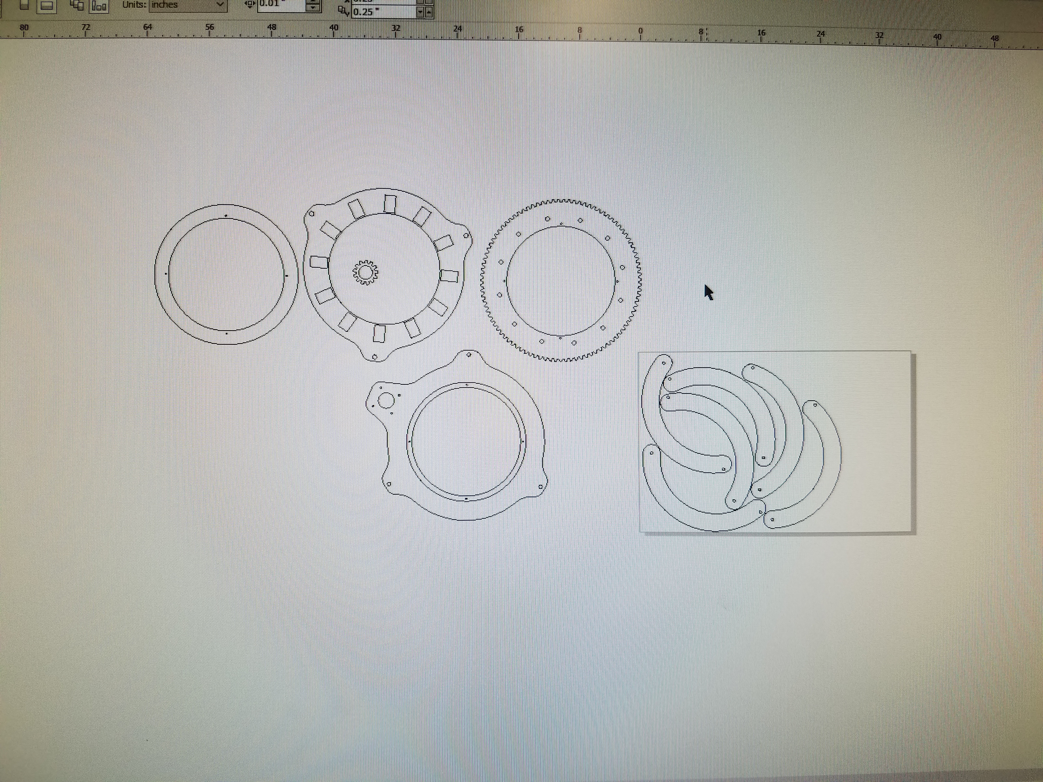Viewport: 1043px width, 782px height.
Task: Open the Units dropdown showing inches
Action: pyautogui.click(x=188, y=5)
